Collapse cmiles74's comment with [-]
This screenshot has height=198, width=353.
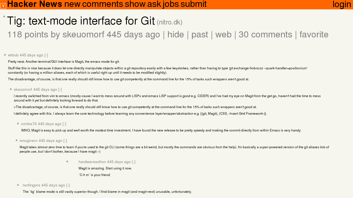[64, 124]
